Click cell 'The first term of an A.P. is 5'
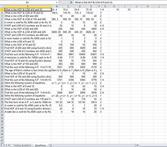167x147 pixels. [28, 102]
